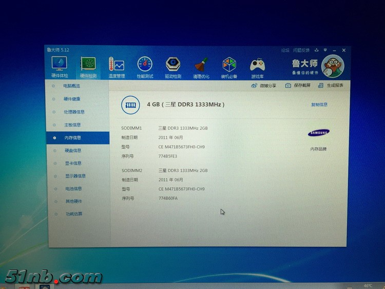The width and height of the screenshot is (385, 289).
Task: Open the 论坛 forum link
Action: 285,50
